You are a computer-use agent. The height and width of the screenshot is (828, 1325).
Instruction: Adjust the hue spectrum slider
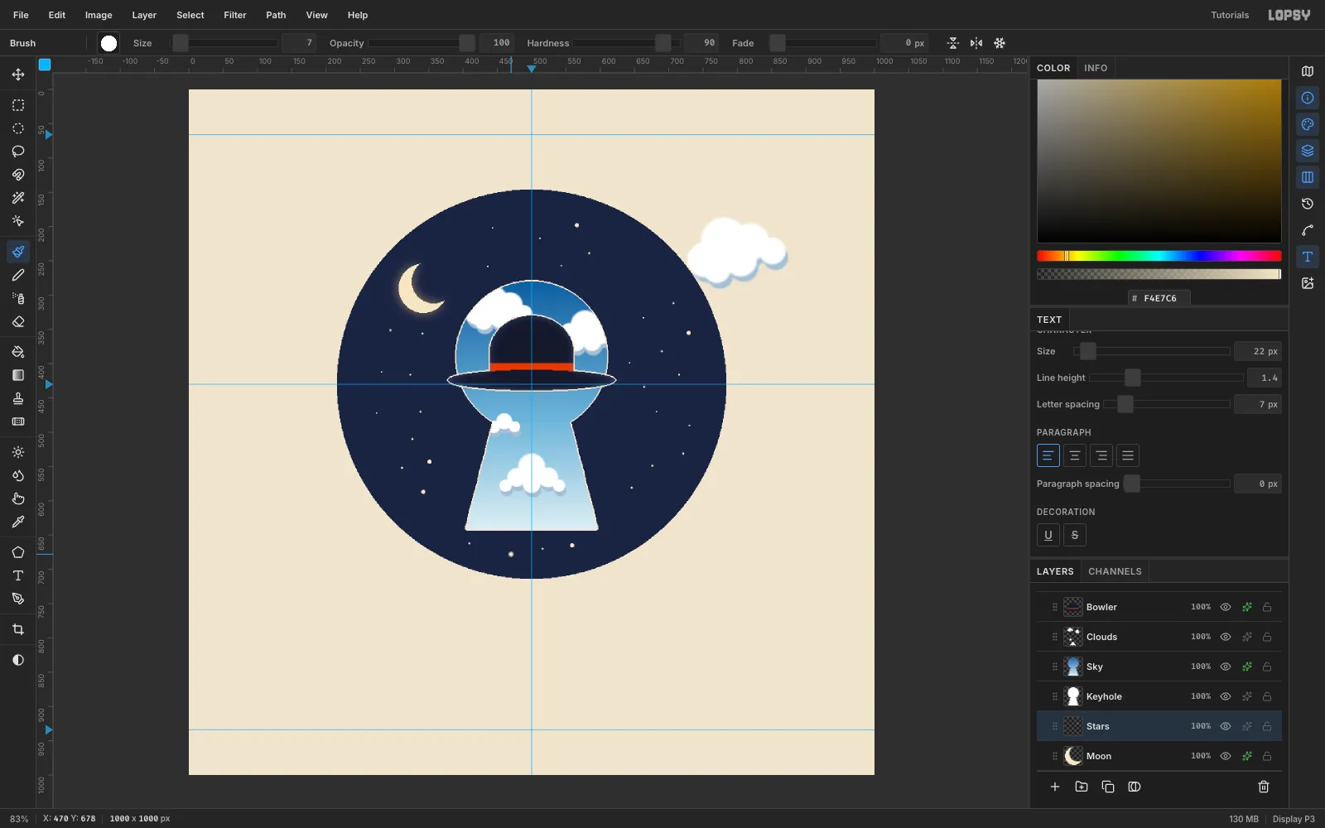click(x=1159, y=256)
